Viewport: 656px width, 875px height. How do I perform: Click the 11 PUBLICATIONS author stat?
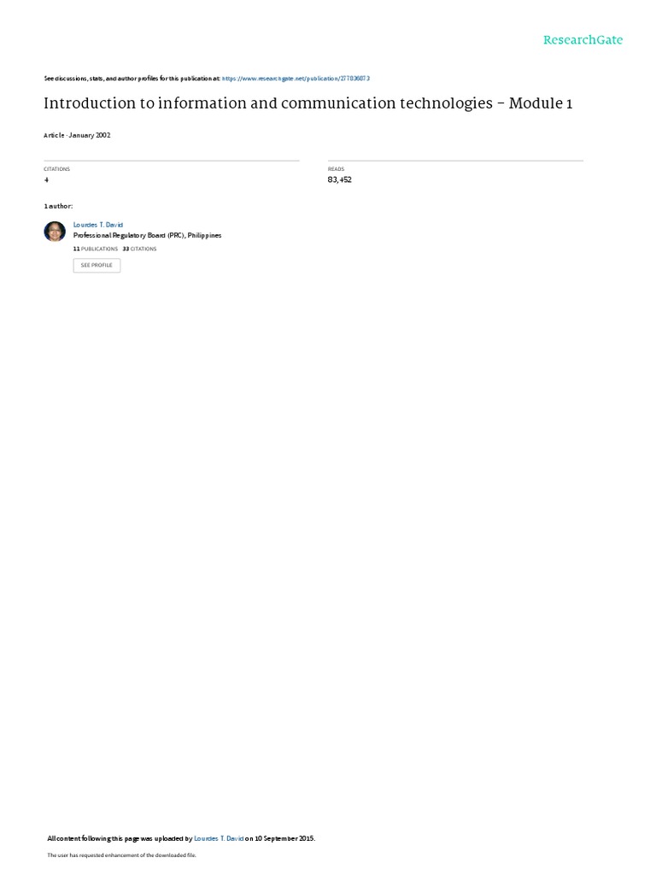pos(96,249)
